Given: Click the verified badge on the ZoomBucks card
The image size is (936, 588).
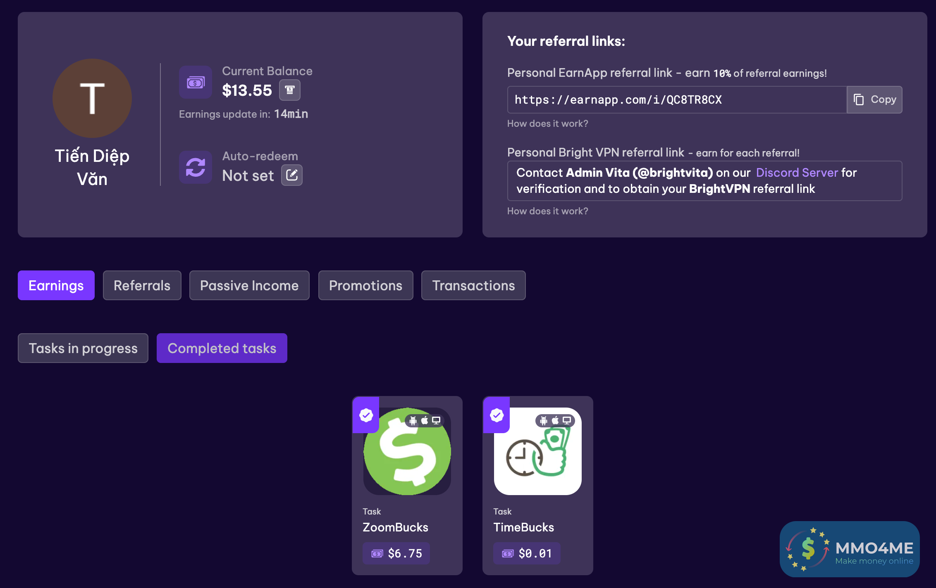Looking at the screenshot, I should pos(366,415).
